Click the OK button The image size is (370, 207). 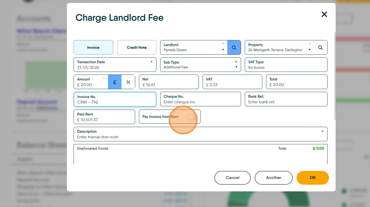pos(313,178)
